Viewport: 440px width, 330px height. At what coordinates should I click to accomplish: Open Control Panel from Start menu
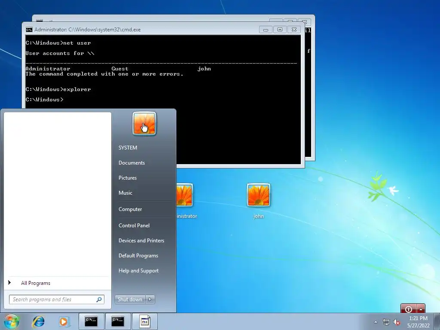tap(134, 225)
